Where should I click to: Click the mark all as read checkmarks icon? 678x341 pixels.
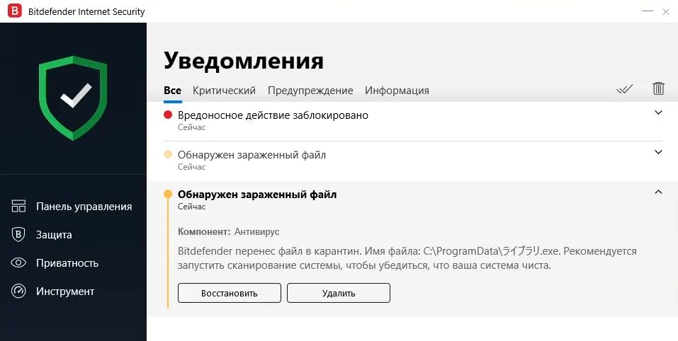[624, 89]
